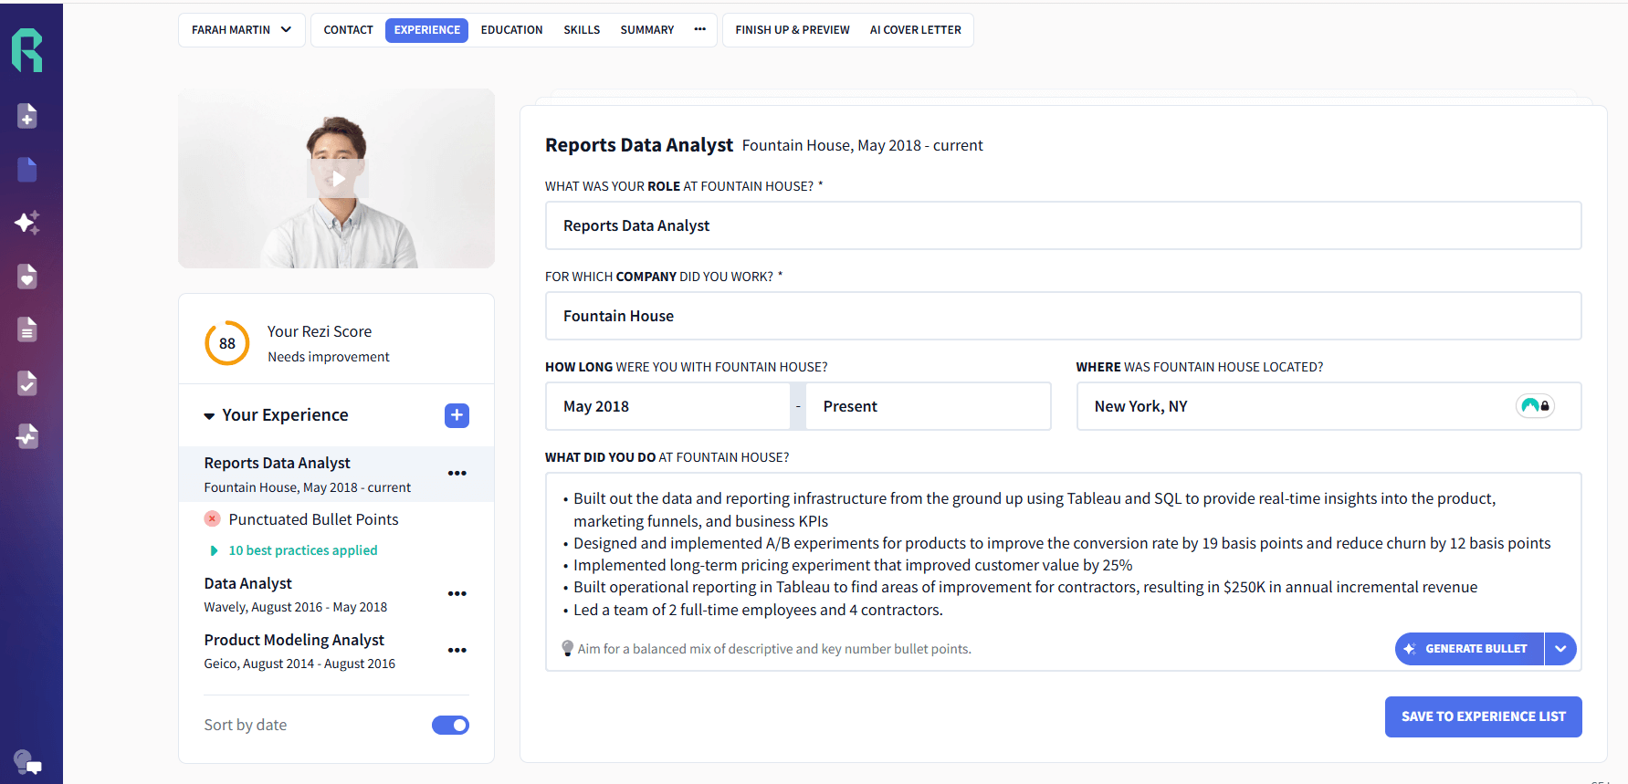Click the Rezi Score 88 circle
1628x784 pixels.
coord(227,343)
